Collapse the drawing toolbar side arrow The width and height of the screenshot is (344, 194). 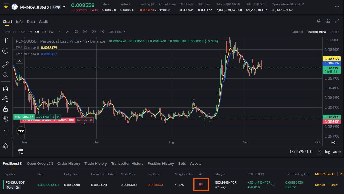click(12, 138)
